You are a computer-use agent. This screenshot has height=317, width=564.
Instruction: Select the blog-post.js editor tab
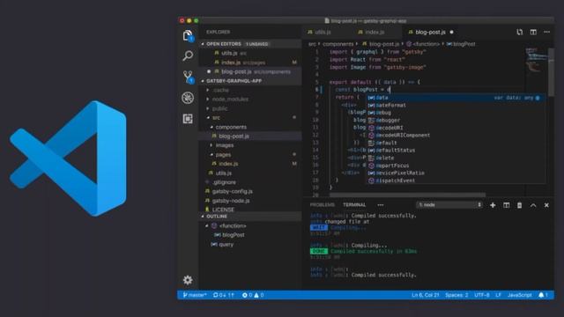tap(431, 32)
